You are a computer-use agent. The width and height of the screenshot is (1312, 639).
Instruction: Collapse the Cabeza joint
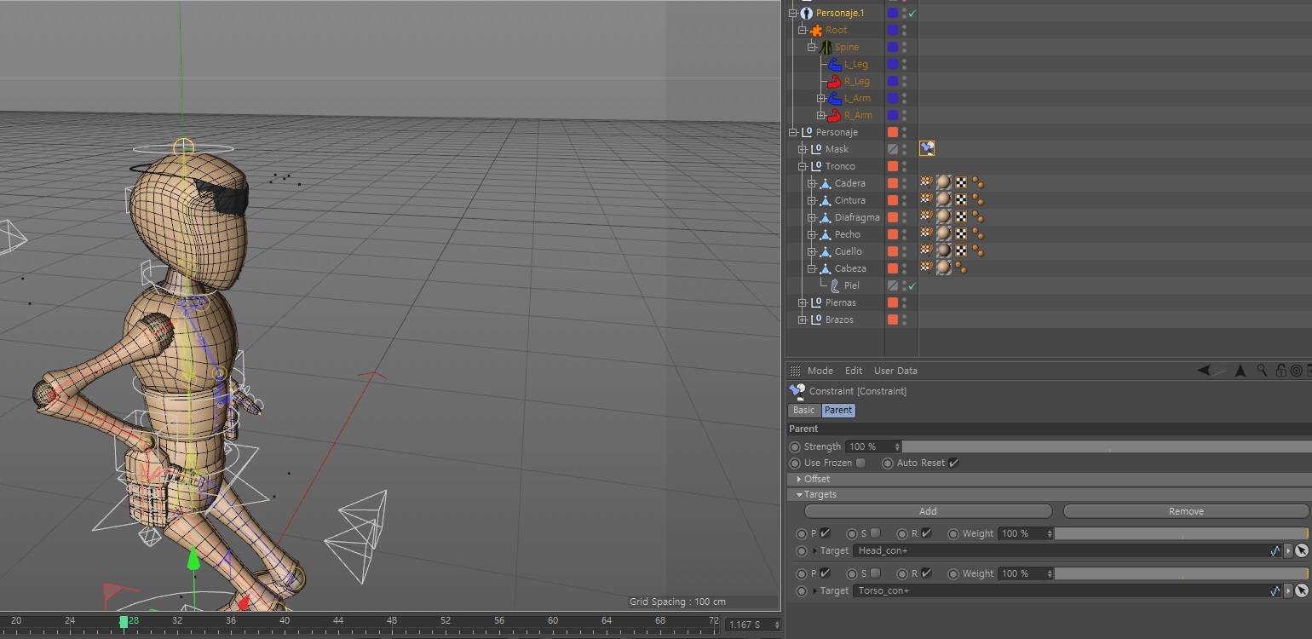811,268
